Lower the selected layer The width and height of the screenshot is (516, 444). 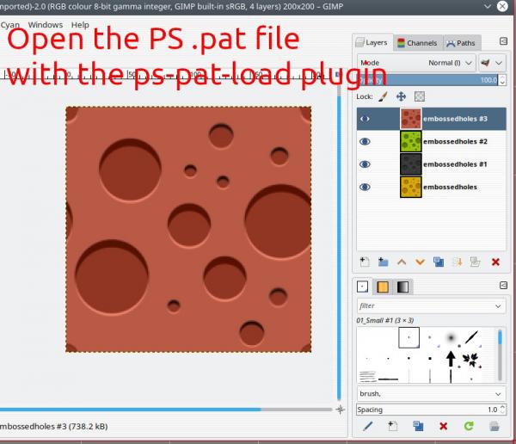coord(420,262)
